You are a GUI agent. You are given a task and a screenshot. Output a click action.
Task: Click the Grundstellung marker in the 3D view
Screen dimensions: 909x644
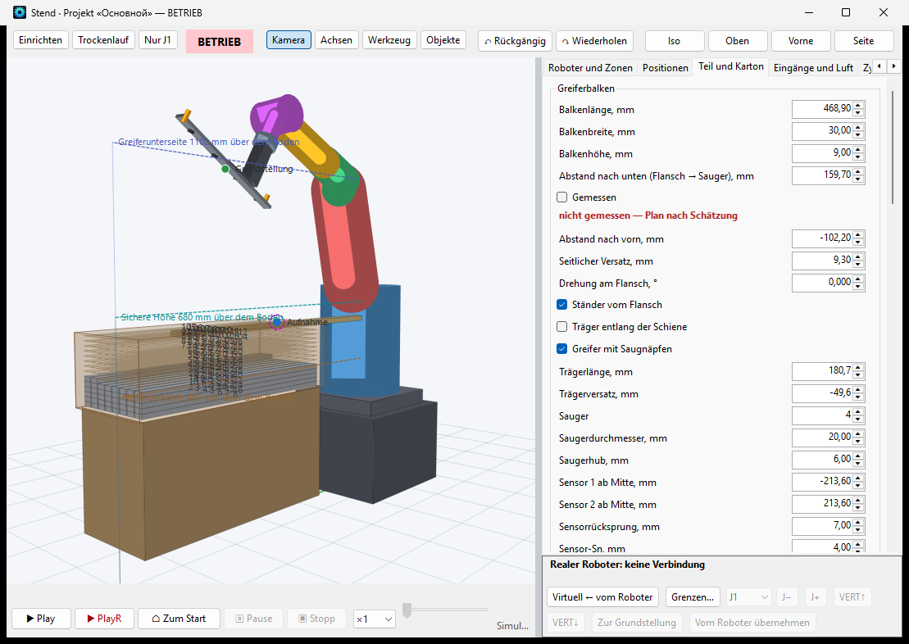[225, 170]
